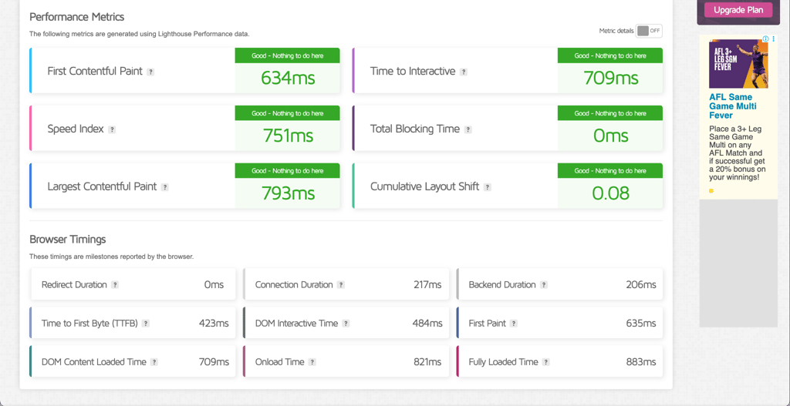790x406 pixels.
Task: Click the help icon next to Backend Duration
Action: point(544,285)
